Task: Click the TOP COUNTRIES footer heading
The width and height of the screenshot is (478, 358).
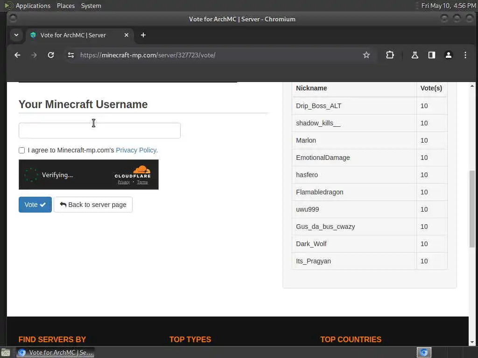Action: pyautogui.click(x=351, y=339)
